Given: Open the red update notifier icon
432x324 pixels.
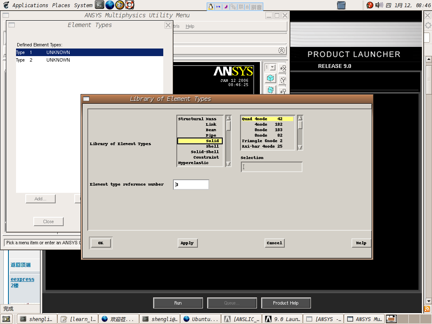Looking at the screenshot, I should 370,5.
